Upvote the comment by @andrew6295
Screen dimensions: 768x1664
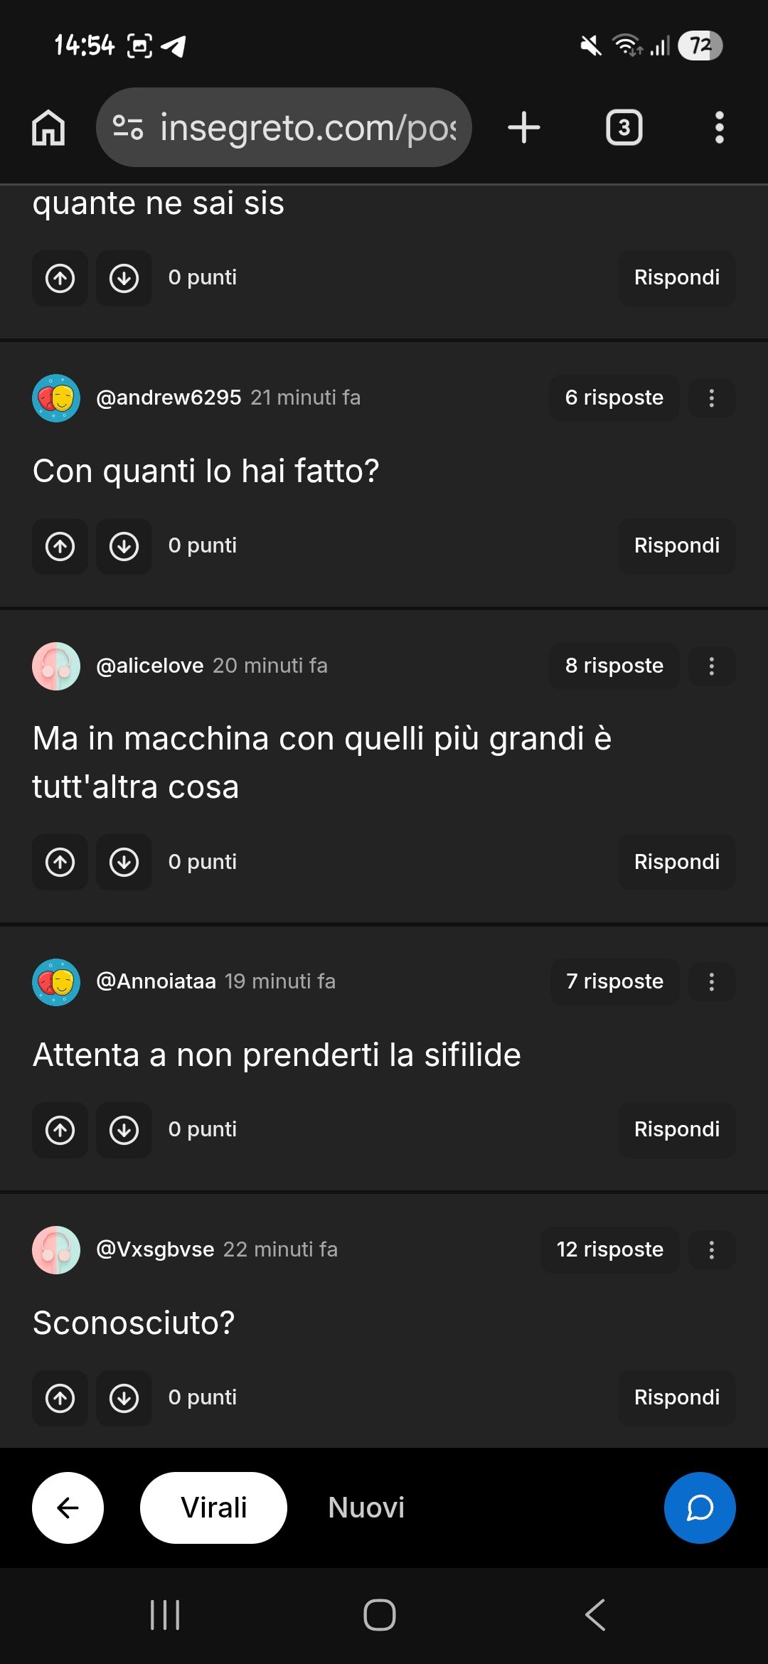click(60, 546)
